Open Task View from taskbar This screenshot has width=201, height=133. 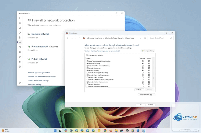click(x=60, y=131)
